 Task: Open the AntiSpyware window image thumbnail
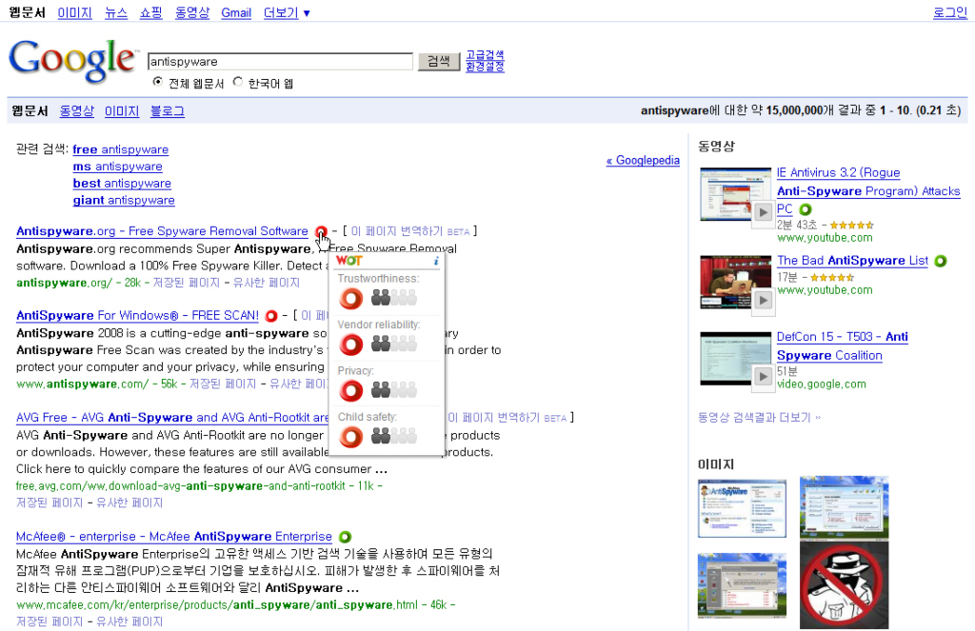742,508
